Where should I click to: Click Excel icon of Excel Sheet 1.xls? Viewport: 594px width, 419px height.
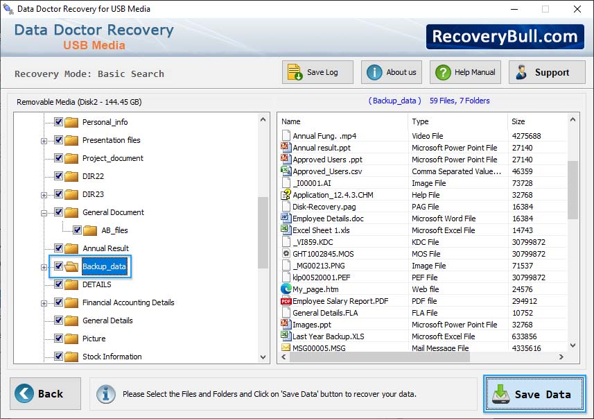tap(286, 230)
